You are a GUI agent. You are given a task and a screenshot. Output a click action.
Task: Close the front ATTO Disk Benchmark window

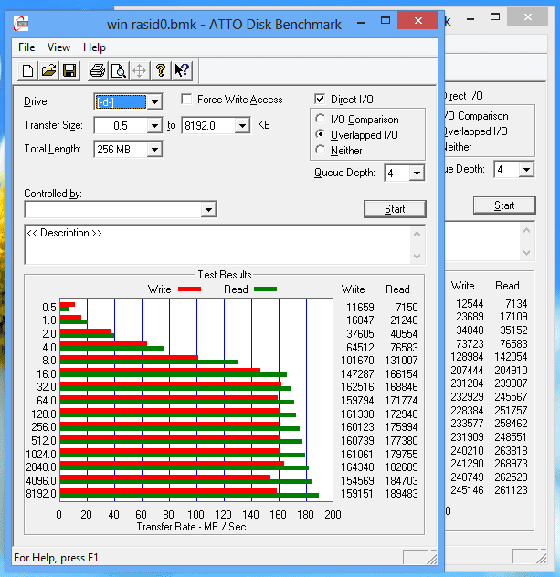point(417,21)
